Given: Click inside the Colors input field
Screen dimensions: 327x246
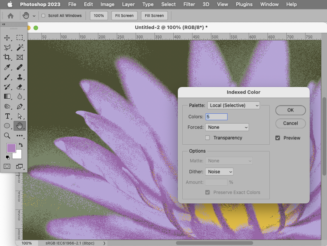Looking at the screenshot, I should coord(216,117).
